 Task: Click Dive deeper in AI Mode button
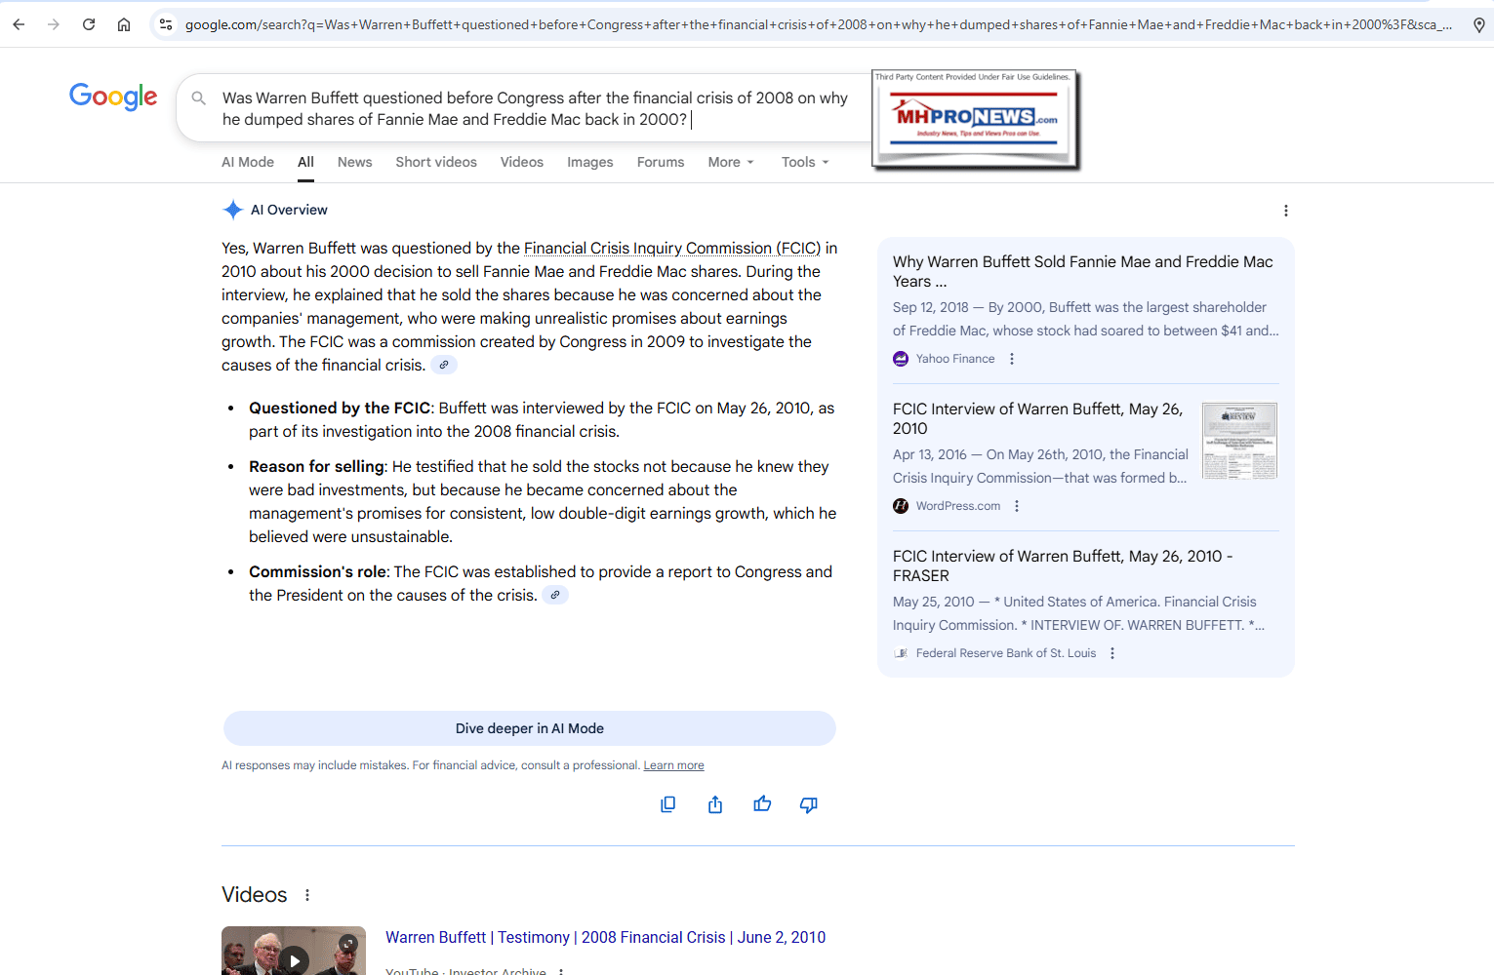pyautogui.click(x=529, y=728)
